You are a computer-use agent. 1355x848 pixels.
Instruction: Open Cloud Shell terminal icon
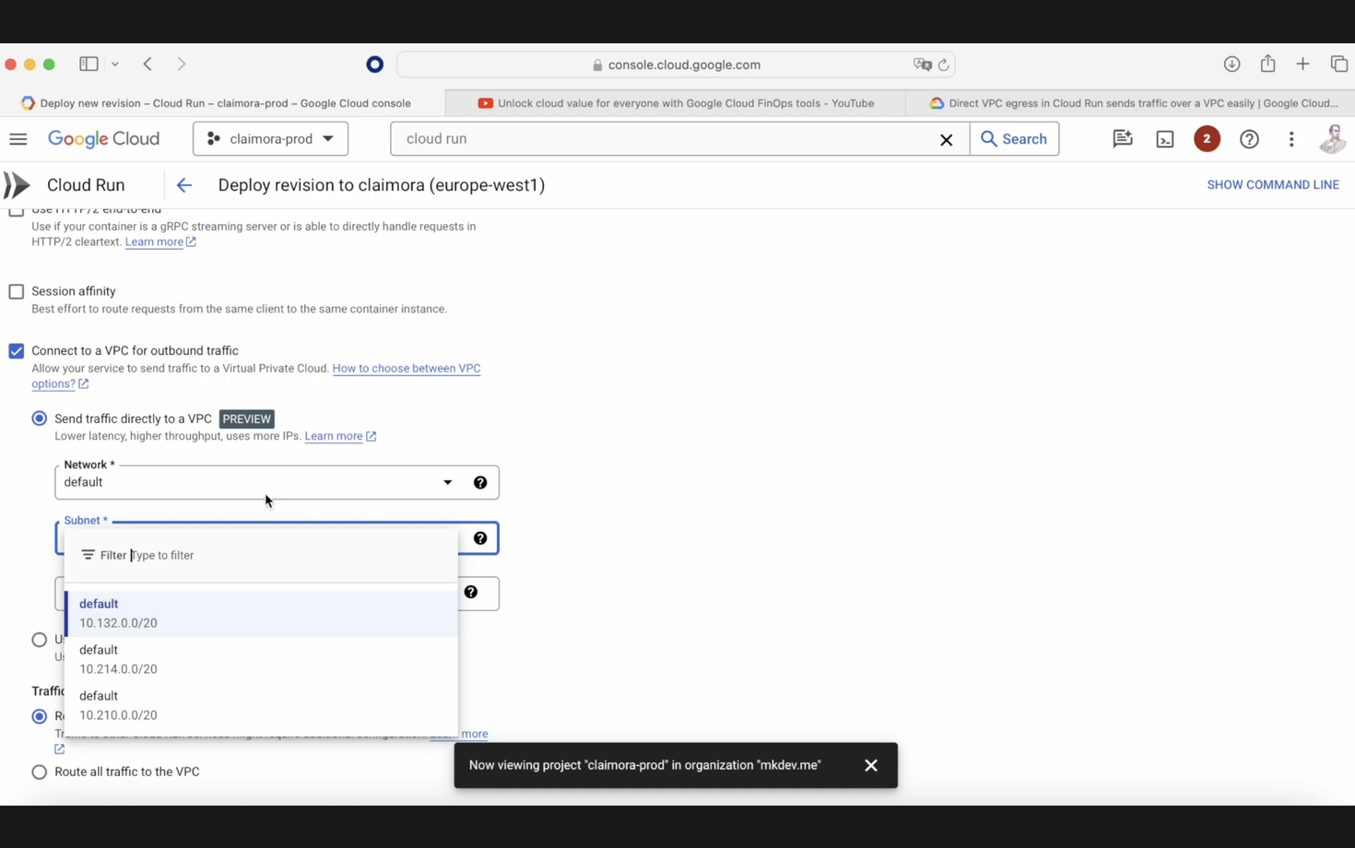coord(1165,139)
